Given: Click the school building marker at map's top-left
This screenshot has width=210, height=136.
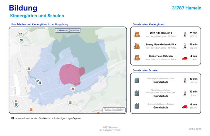Looking at the screenshot, I should click(21, 34).
